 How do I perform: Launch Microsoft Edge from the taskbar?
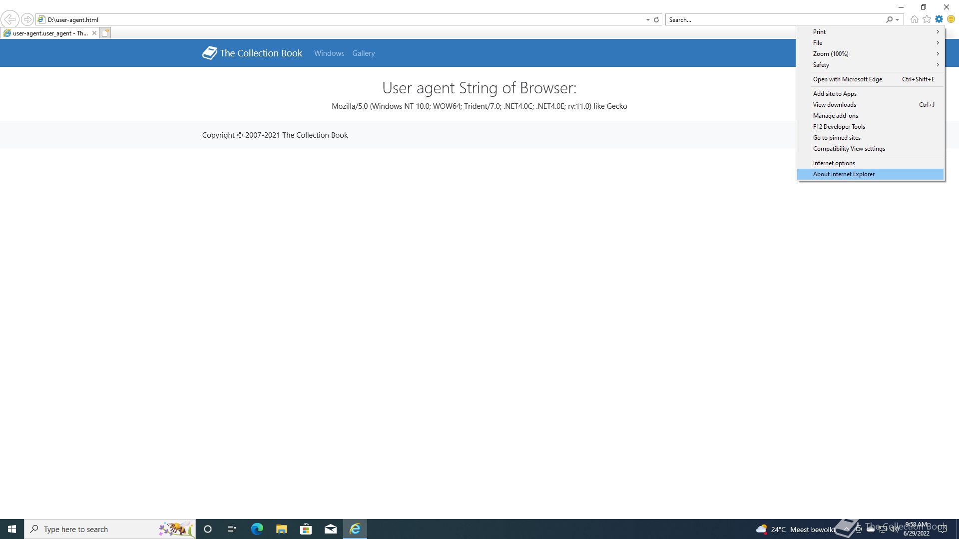click(257, 529)
